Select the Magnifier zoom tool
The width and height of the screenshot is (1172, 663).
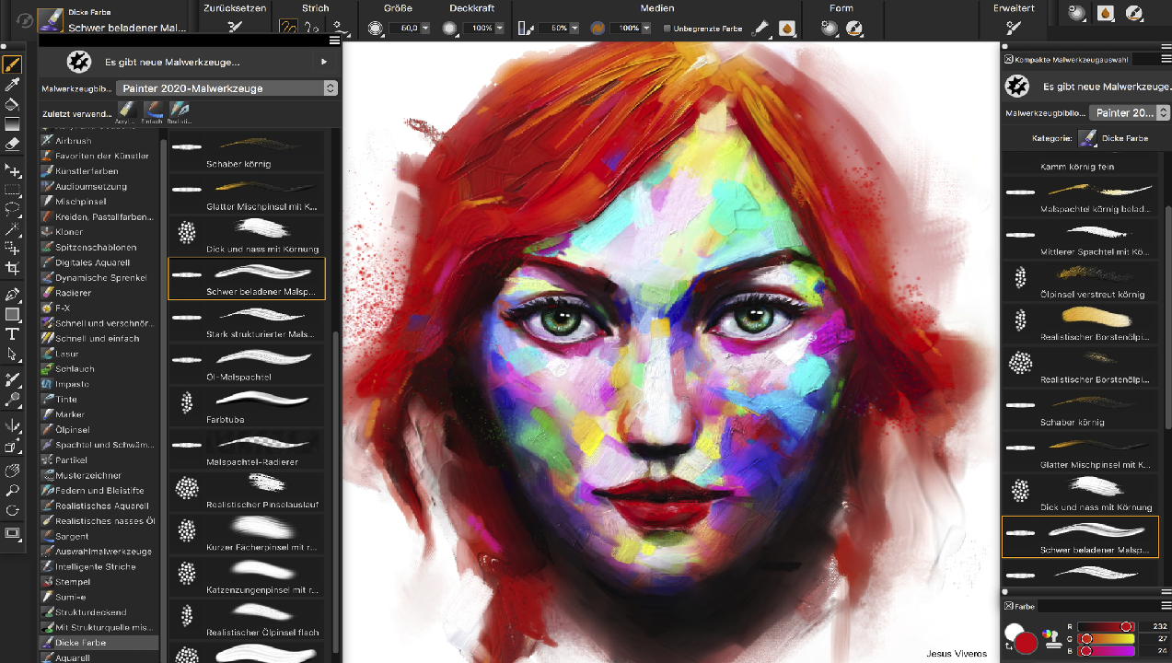(12, 491)
